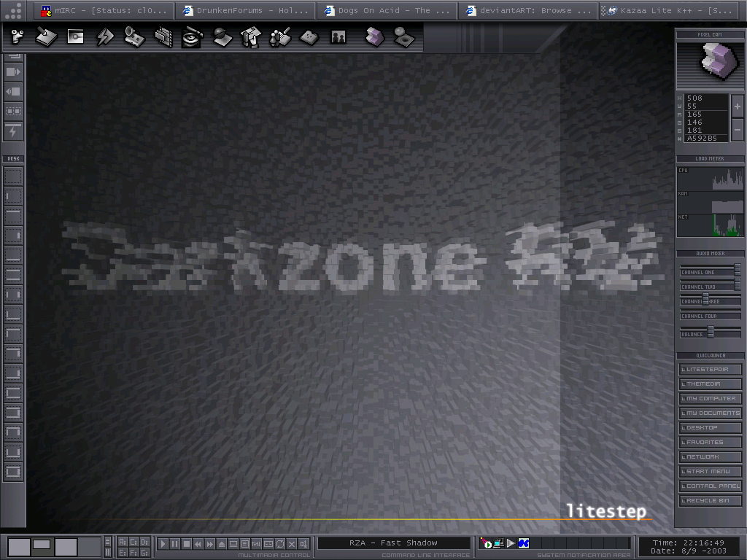This screenshot has height=560, width=747.
Task: Open the Start Menu quicklaunch entry
Action: click(x=711, y=472)
